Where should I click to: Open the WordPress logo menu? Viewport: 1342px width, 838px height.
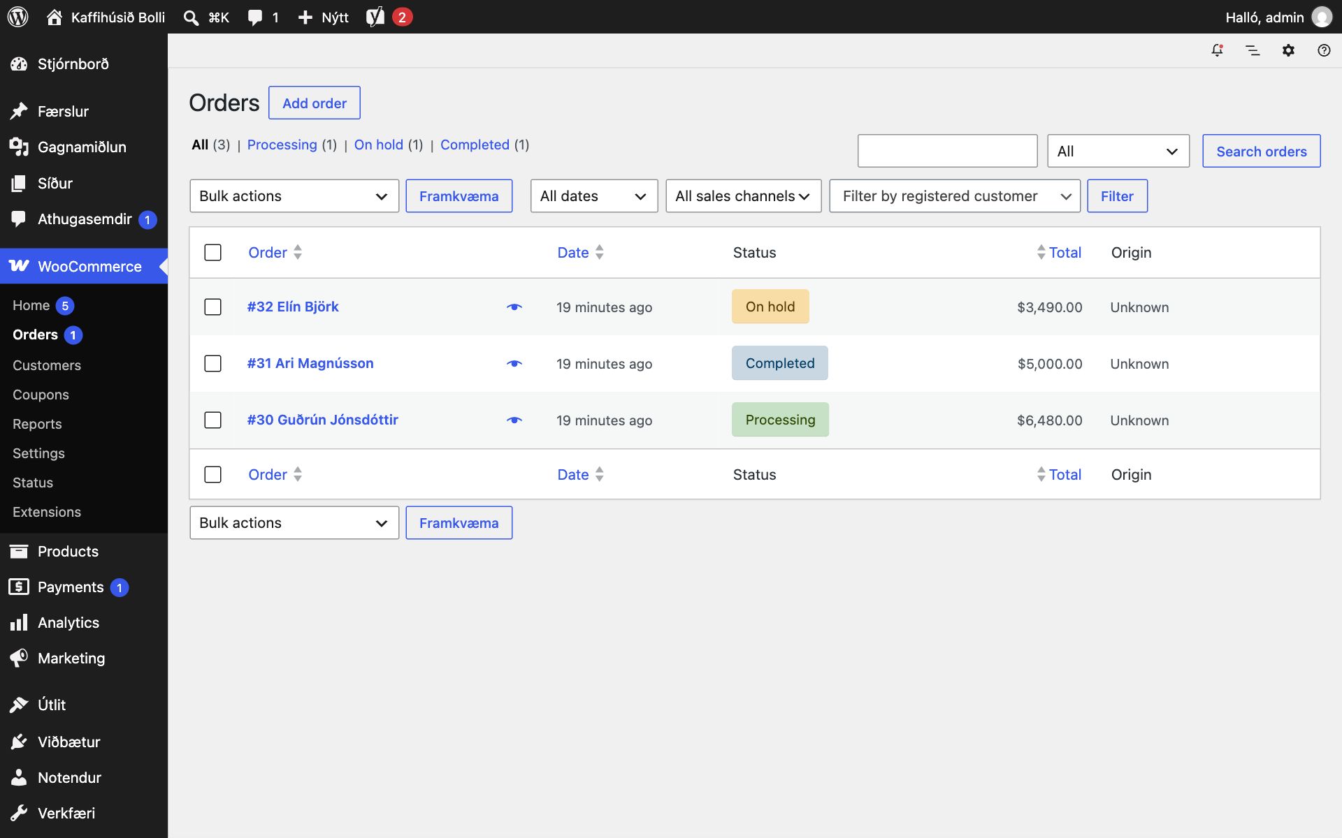(18, 17)
